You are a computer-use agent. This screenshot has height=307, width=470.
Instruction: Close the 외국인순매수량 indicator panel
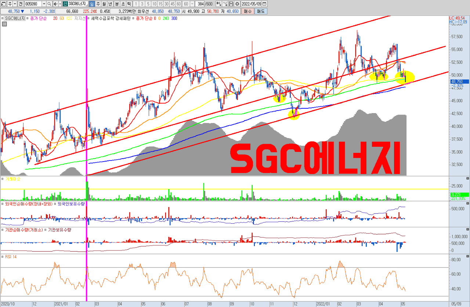pos(467,203)
